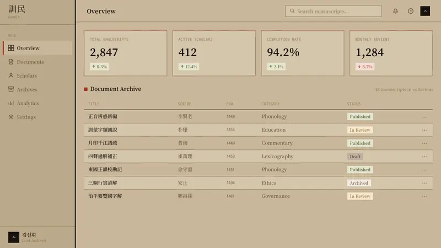
Task: Sort by the Title column header
Action: tap(94, 104)
